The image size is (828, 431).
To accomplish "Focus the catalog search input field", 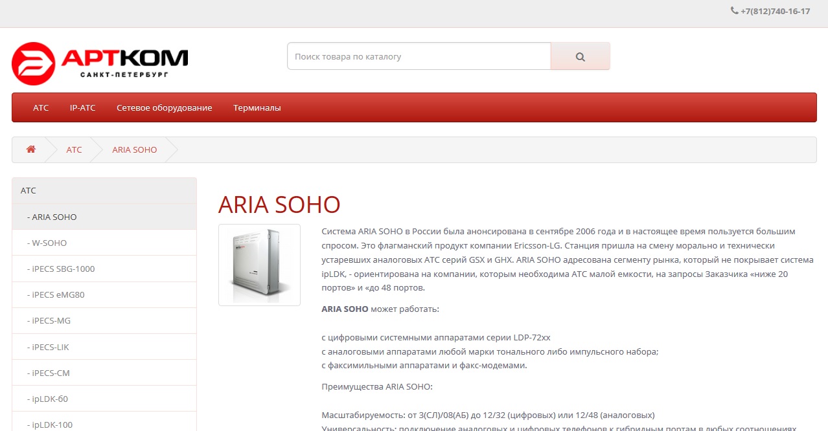I will tap(419, 56).
